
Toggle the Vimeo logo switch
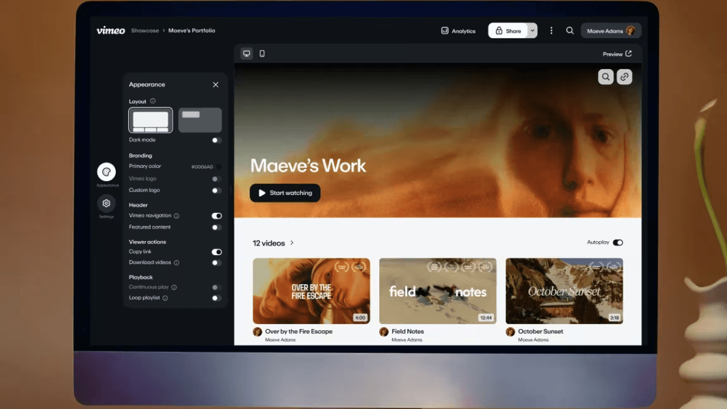click(216, 179)
